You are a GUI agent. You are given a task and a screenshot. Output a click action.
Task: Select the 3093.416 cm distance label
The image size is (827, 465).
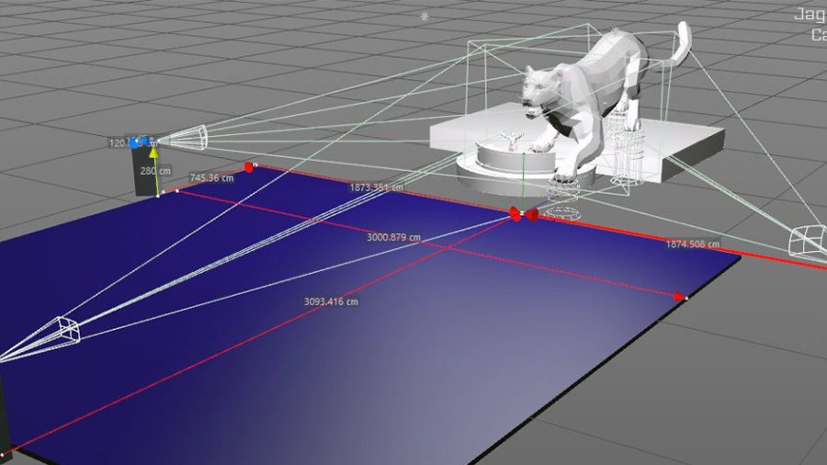coord(331,301)
